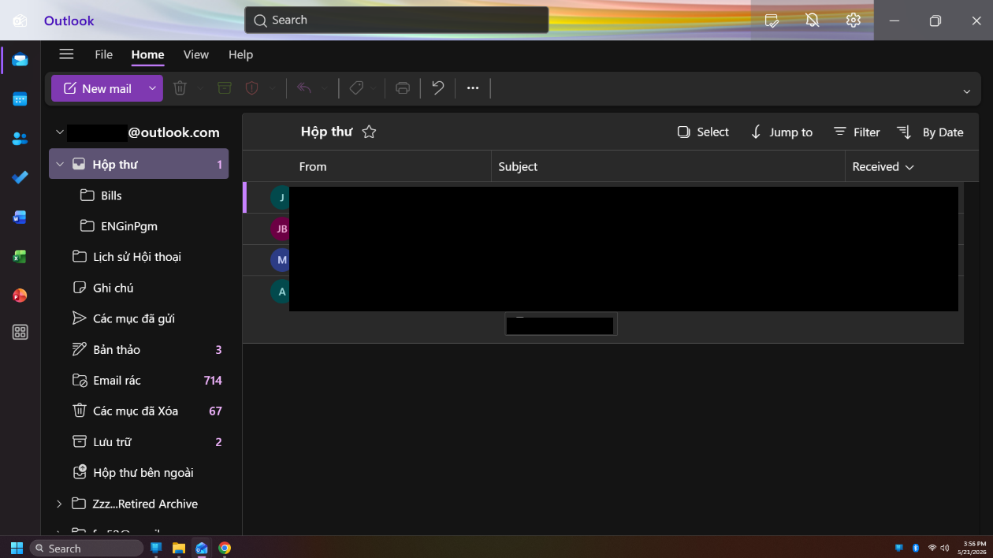Click the Tag icon in the ribbon
This screenshot has width=993, height=558.
coord(356,88)
